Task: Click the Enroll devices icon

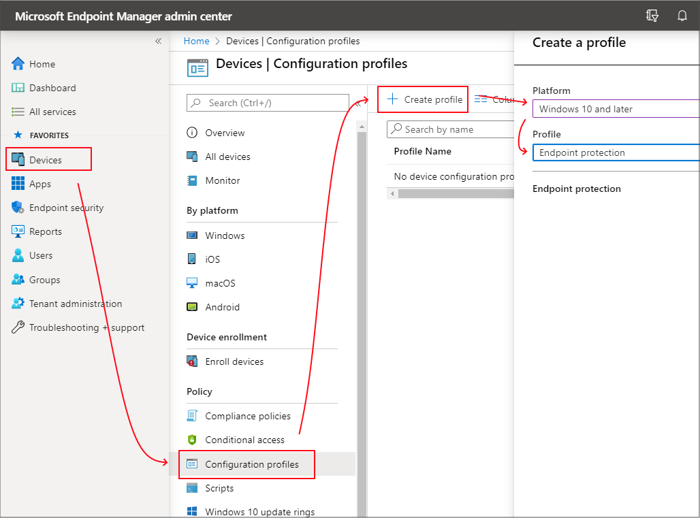Action: pyautogui.click(x=193, y=361)
